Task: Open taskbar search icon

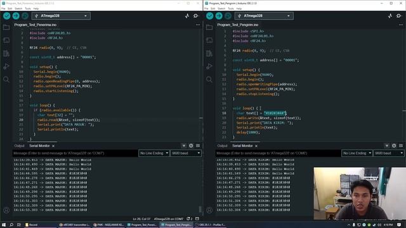Action: click(x=11, y=225)
